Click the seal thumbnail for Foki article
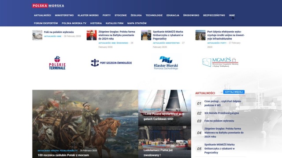This screenshot has height=158, width=282. [37, 35]
